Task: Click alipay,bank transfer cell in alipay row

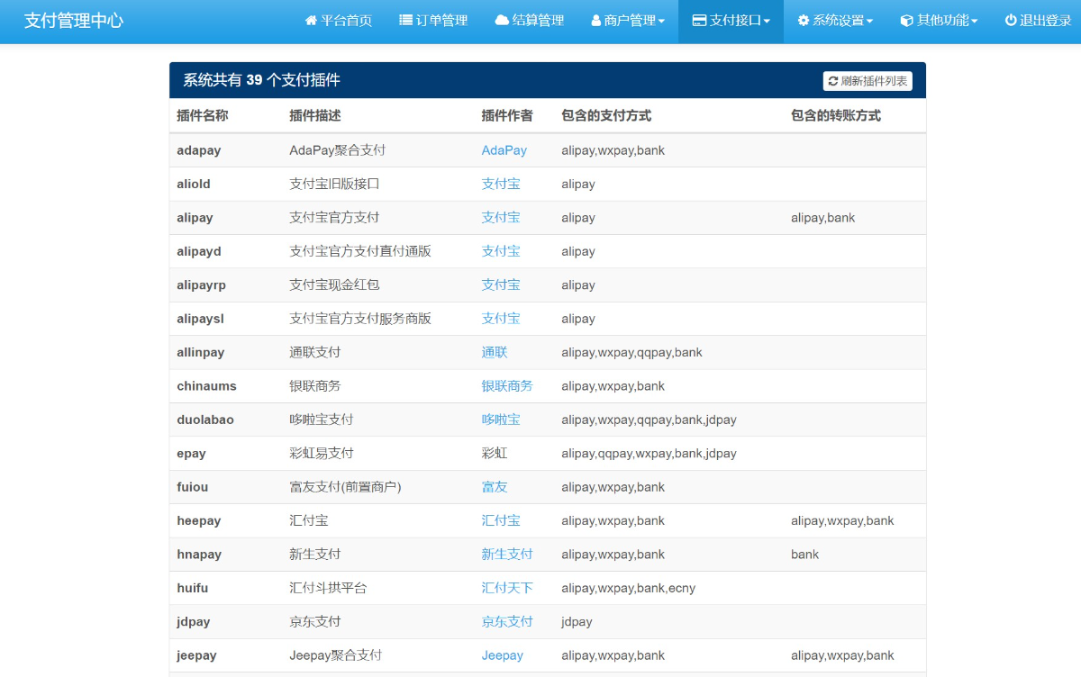Action: coord(823,217)
